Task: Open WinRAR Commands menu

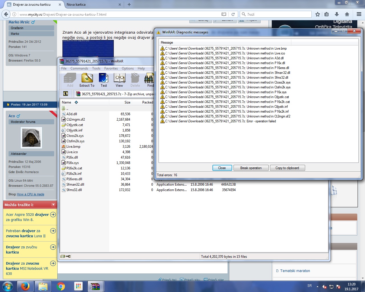Action: 79,68
